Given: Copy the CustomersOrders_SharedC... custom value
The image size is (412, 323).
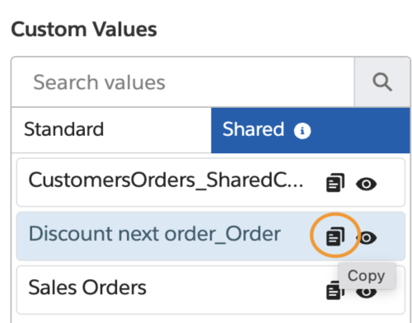Looking at the screenshot, I should [x=335, y=183].
